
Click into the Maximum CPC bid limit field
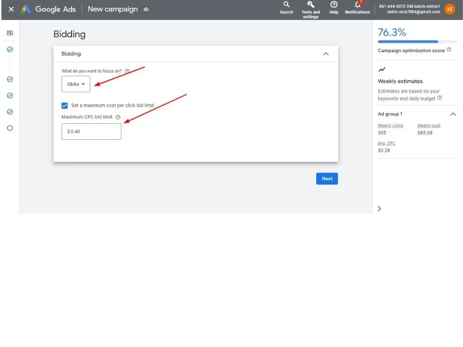pyautogui.click(x=91, y=131)
